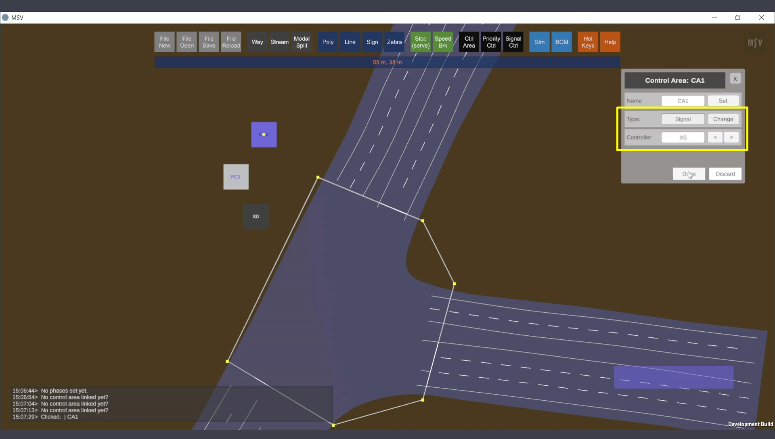Start simulation with Sim button
The width and height of the screenshot is (775, 439).
point(539,42)
